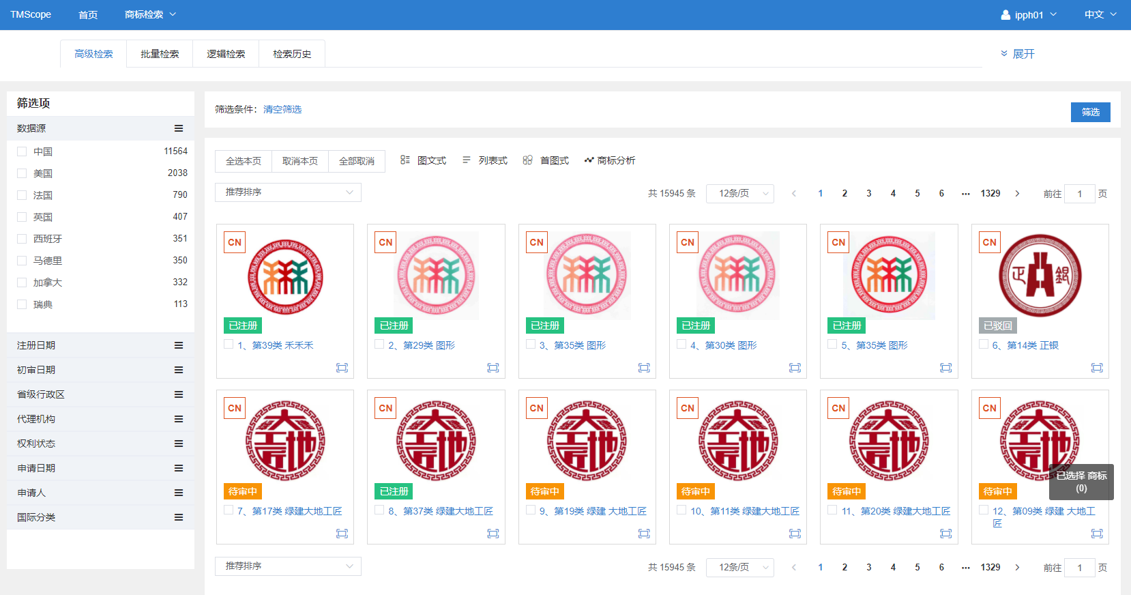This screenshot has height=595, width=1131.
Task: Open top 12条/页 page size dropdown
Action: click(x=740, y=194)
